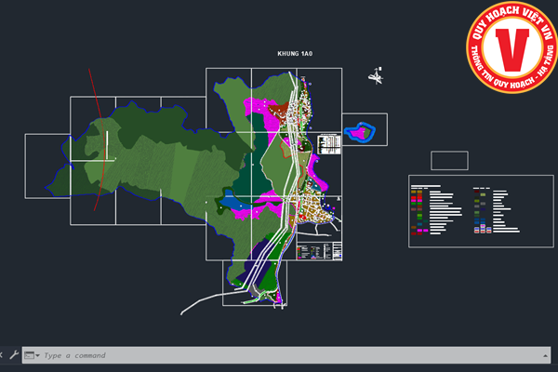Click the white table block beside the upper town
The height and width of the screenshot is (372, 558).
pos(328,143)
